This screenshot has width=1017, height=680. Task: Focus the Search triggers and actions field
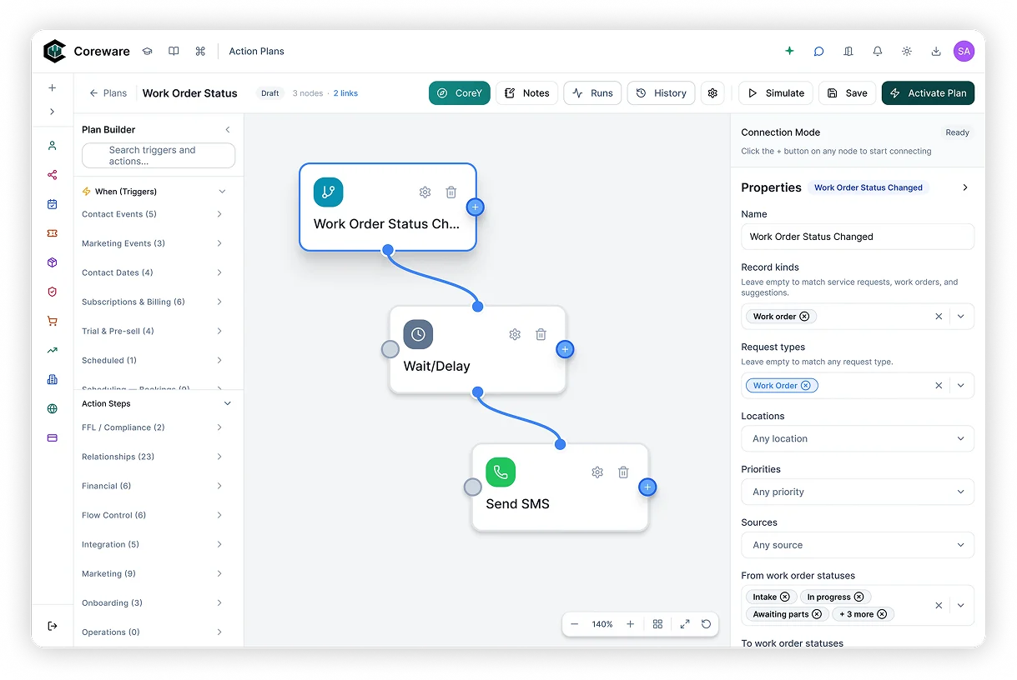coord(159,156)
